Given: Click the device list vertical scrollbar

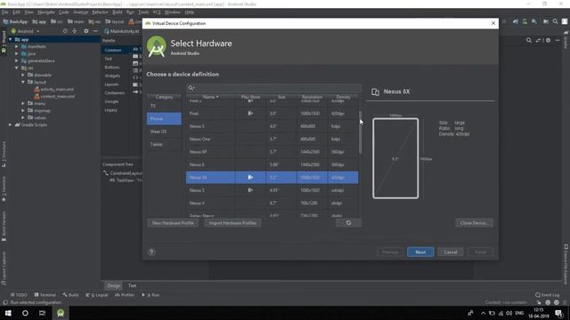Looking at the screenshot, I should pos(360,132).
